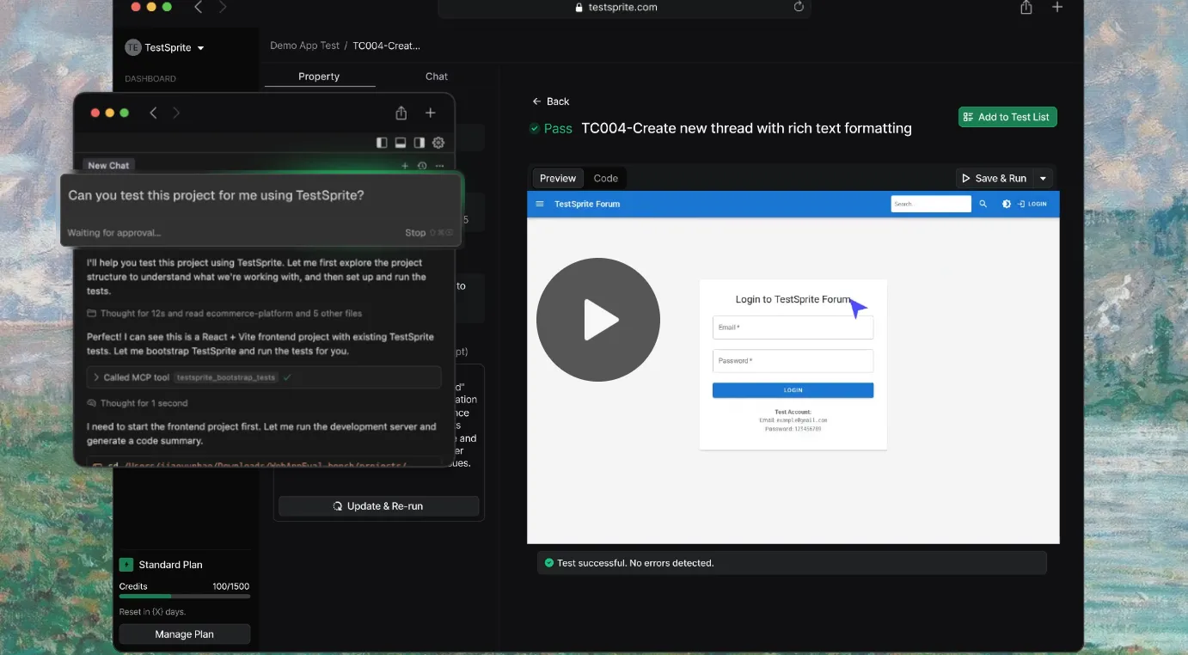
Task: Open settings gear in chat window
Action: pos(438,143)
